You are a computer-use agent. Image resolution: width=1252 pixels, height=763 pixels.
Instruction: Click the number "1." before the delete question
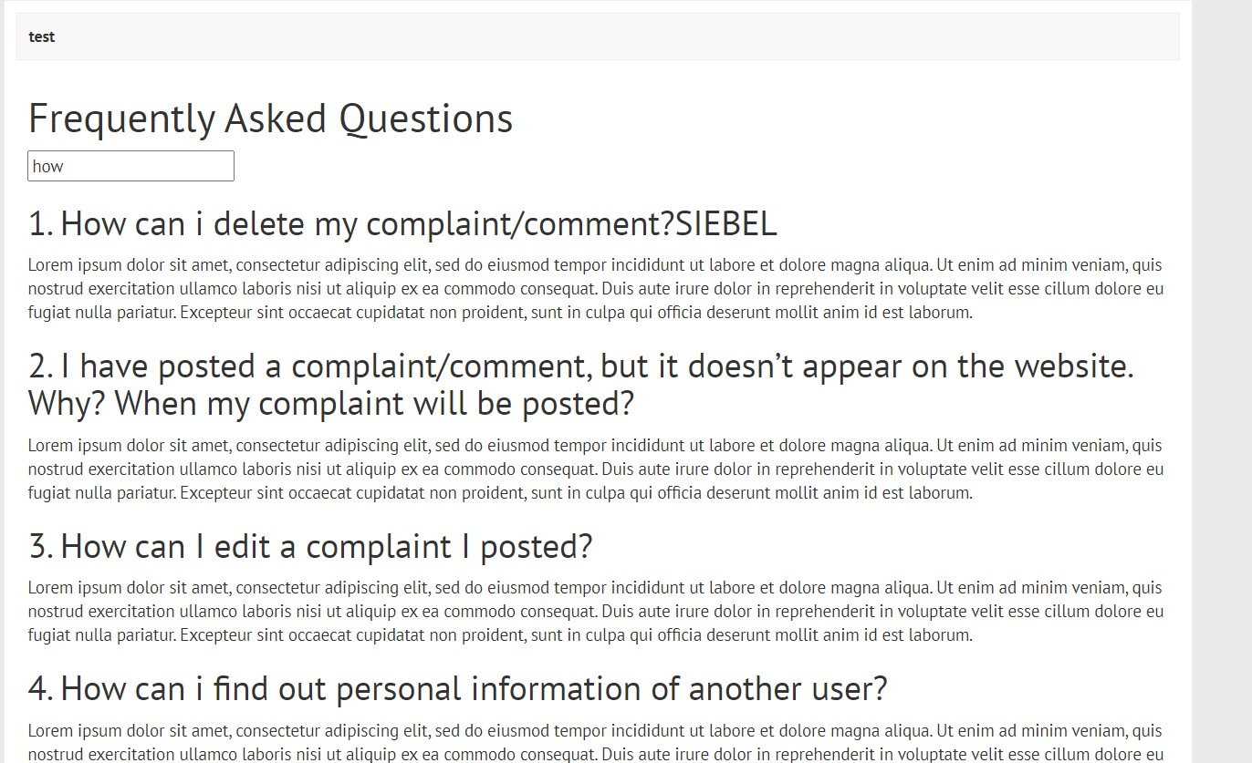tap(40, 223)
